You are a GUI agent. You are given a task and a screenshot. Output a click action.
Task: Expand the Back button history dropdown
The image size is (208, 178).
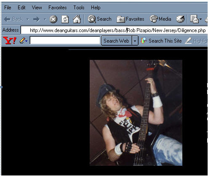pos(28,19)
